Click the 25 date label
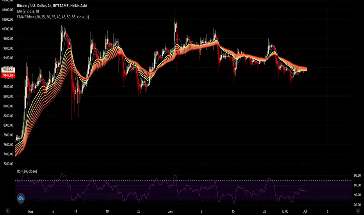The height and width of the screenshot is (215, 364). [139, 211]
